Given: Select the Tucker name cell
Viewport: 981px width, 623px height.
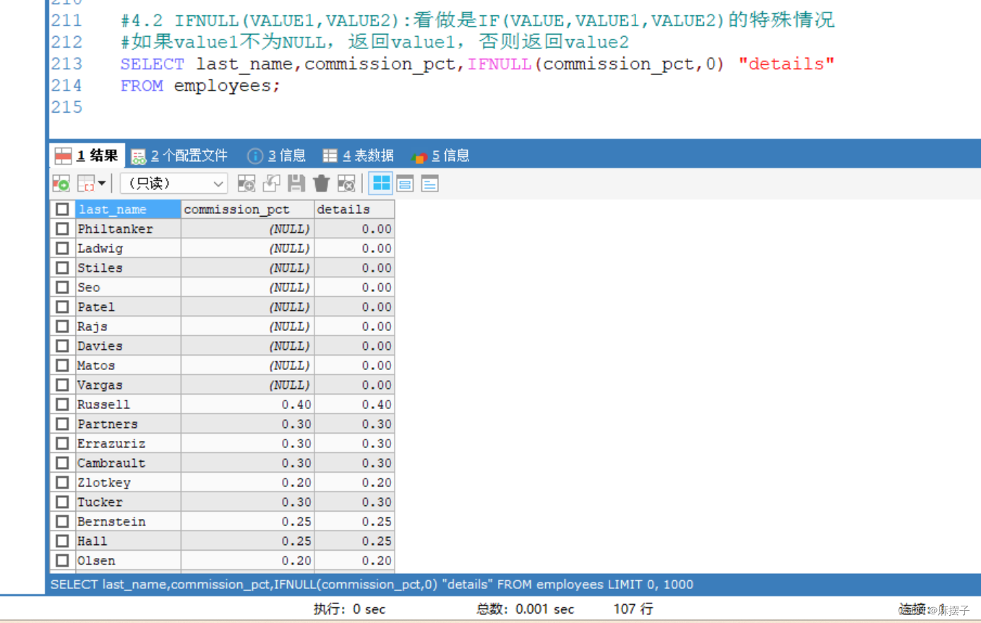Looking at the screenshot, I should [128, 502].
